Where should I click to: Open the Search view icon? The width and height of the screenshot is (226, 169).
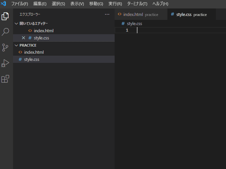(x=5, y=32)
